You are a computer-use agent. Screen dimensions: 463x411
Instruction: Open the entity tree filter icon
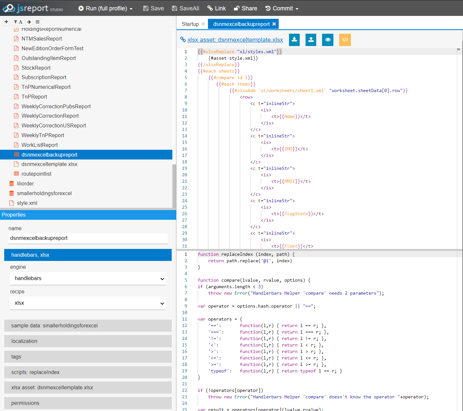18,22
